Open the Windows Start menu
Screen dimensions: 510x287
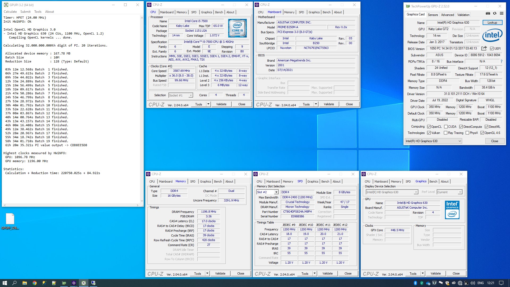5,283
